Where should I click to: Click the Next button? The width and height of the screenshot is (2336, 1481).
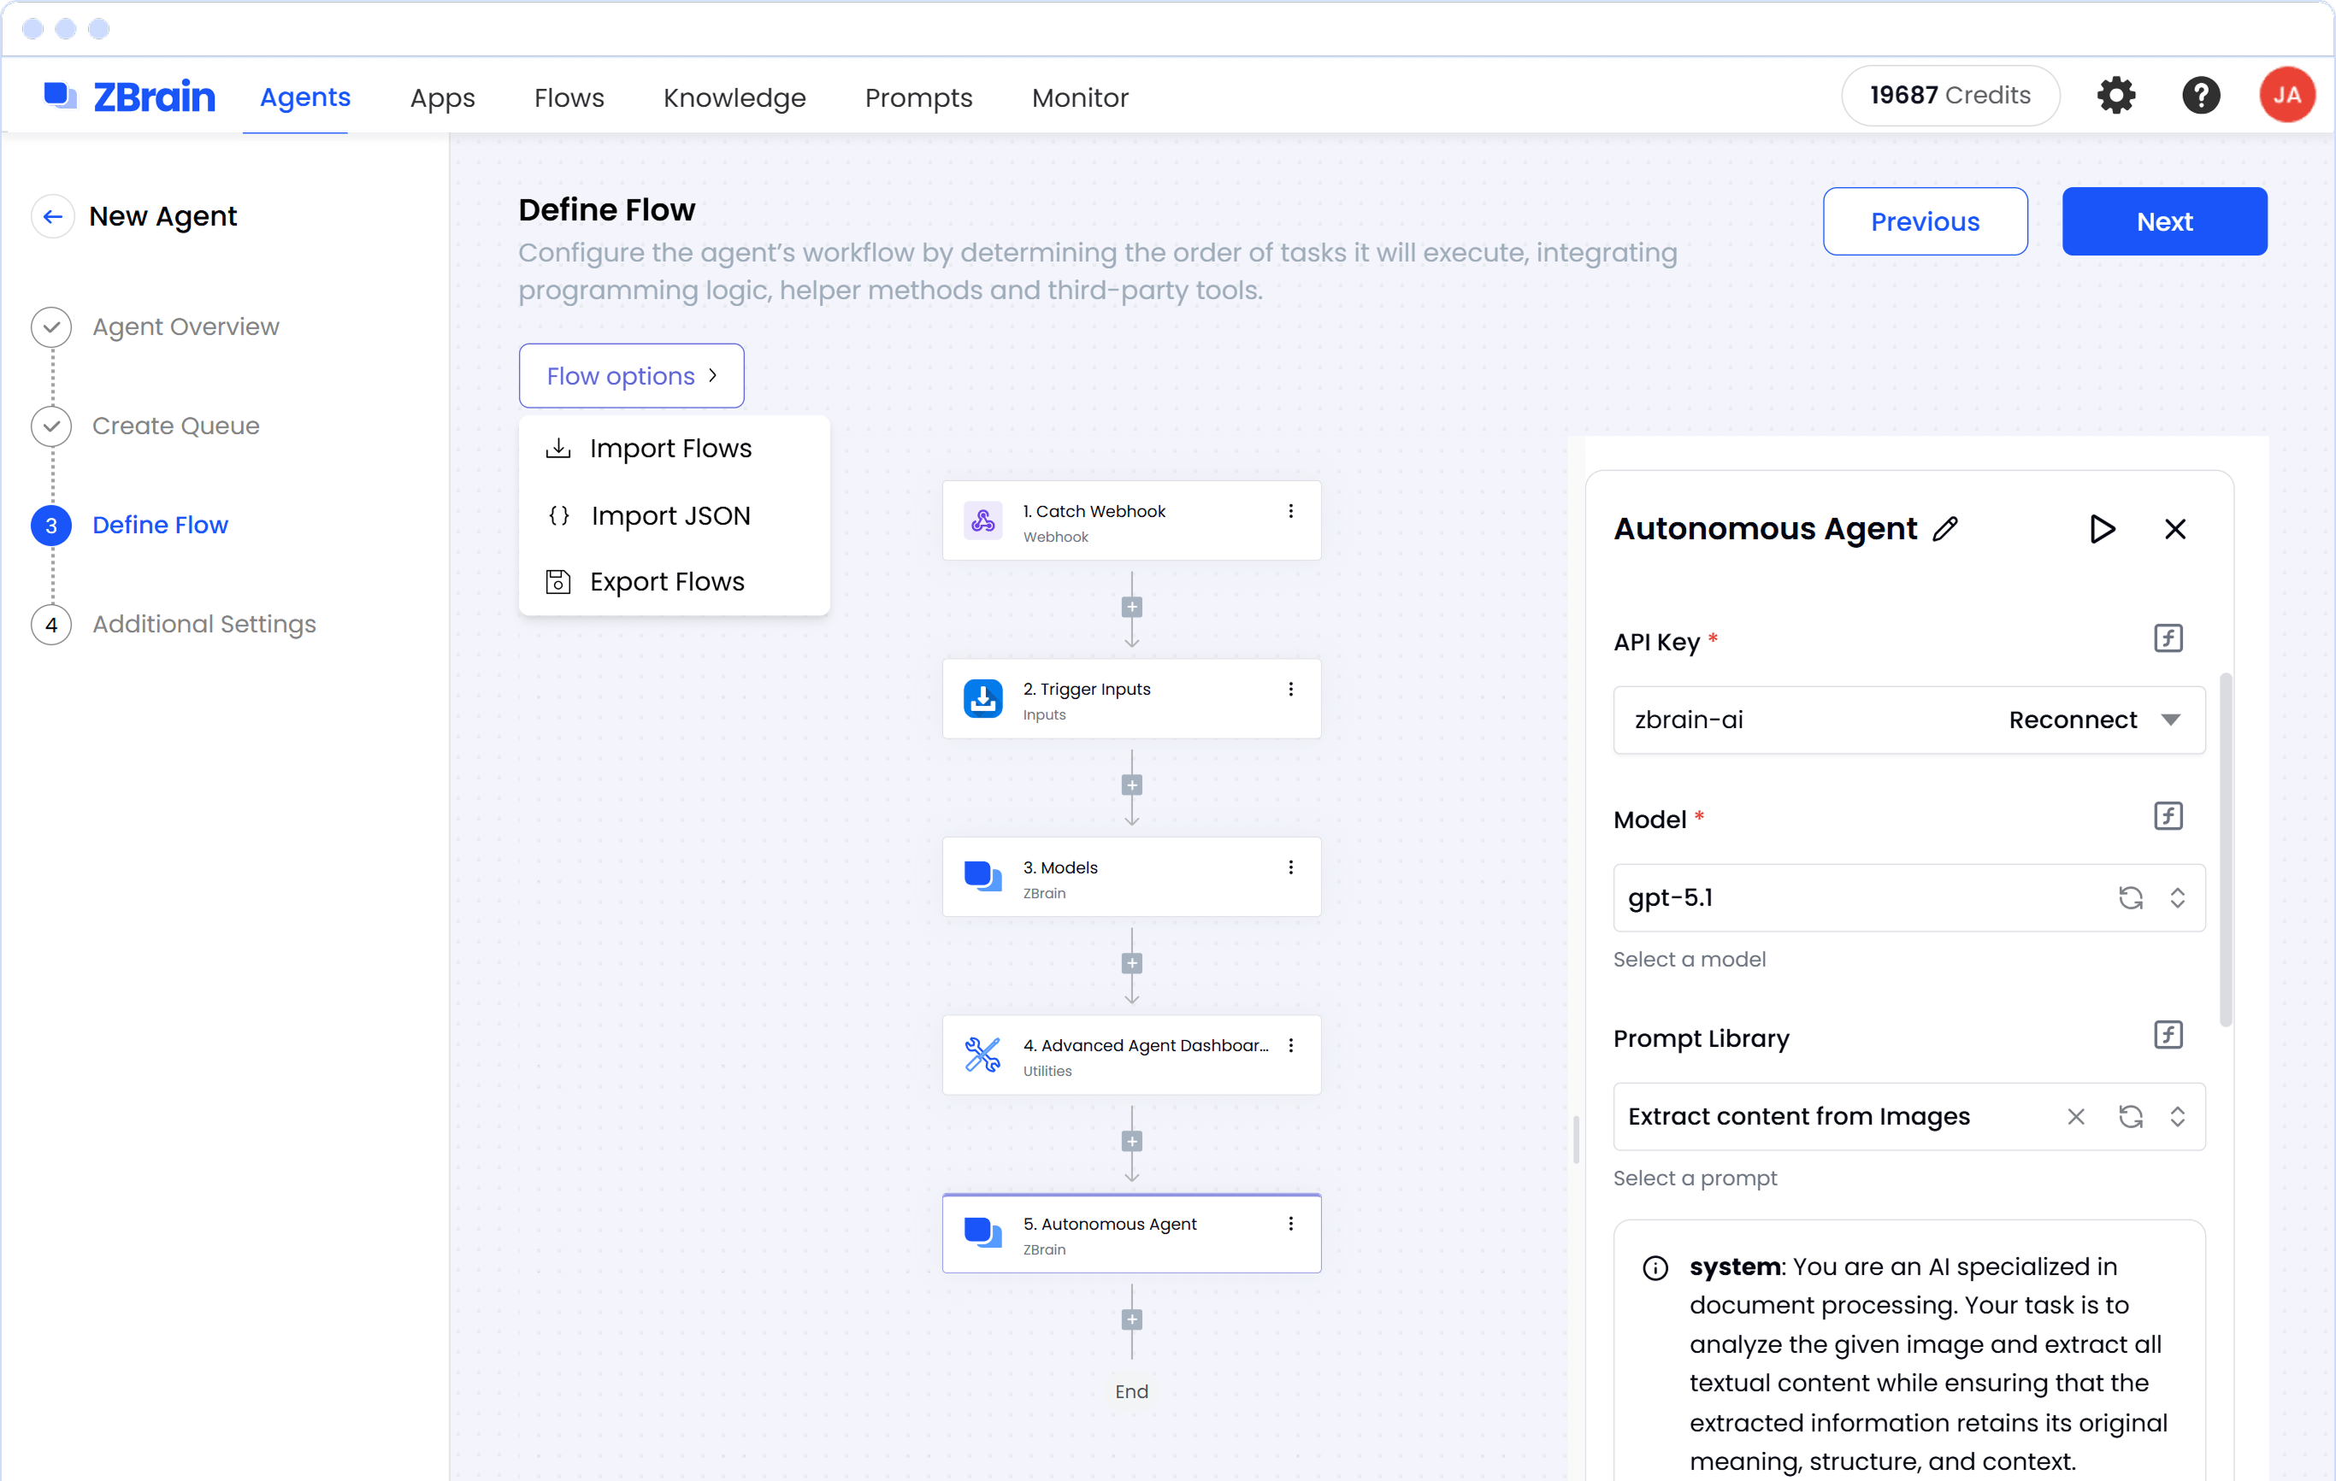(2164, 221)
